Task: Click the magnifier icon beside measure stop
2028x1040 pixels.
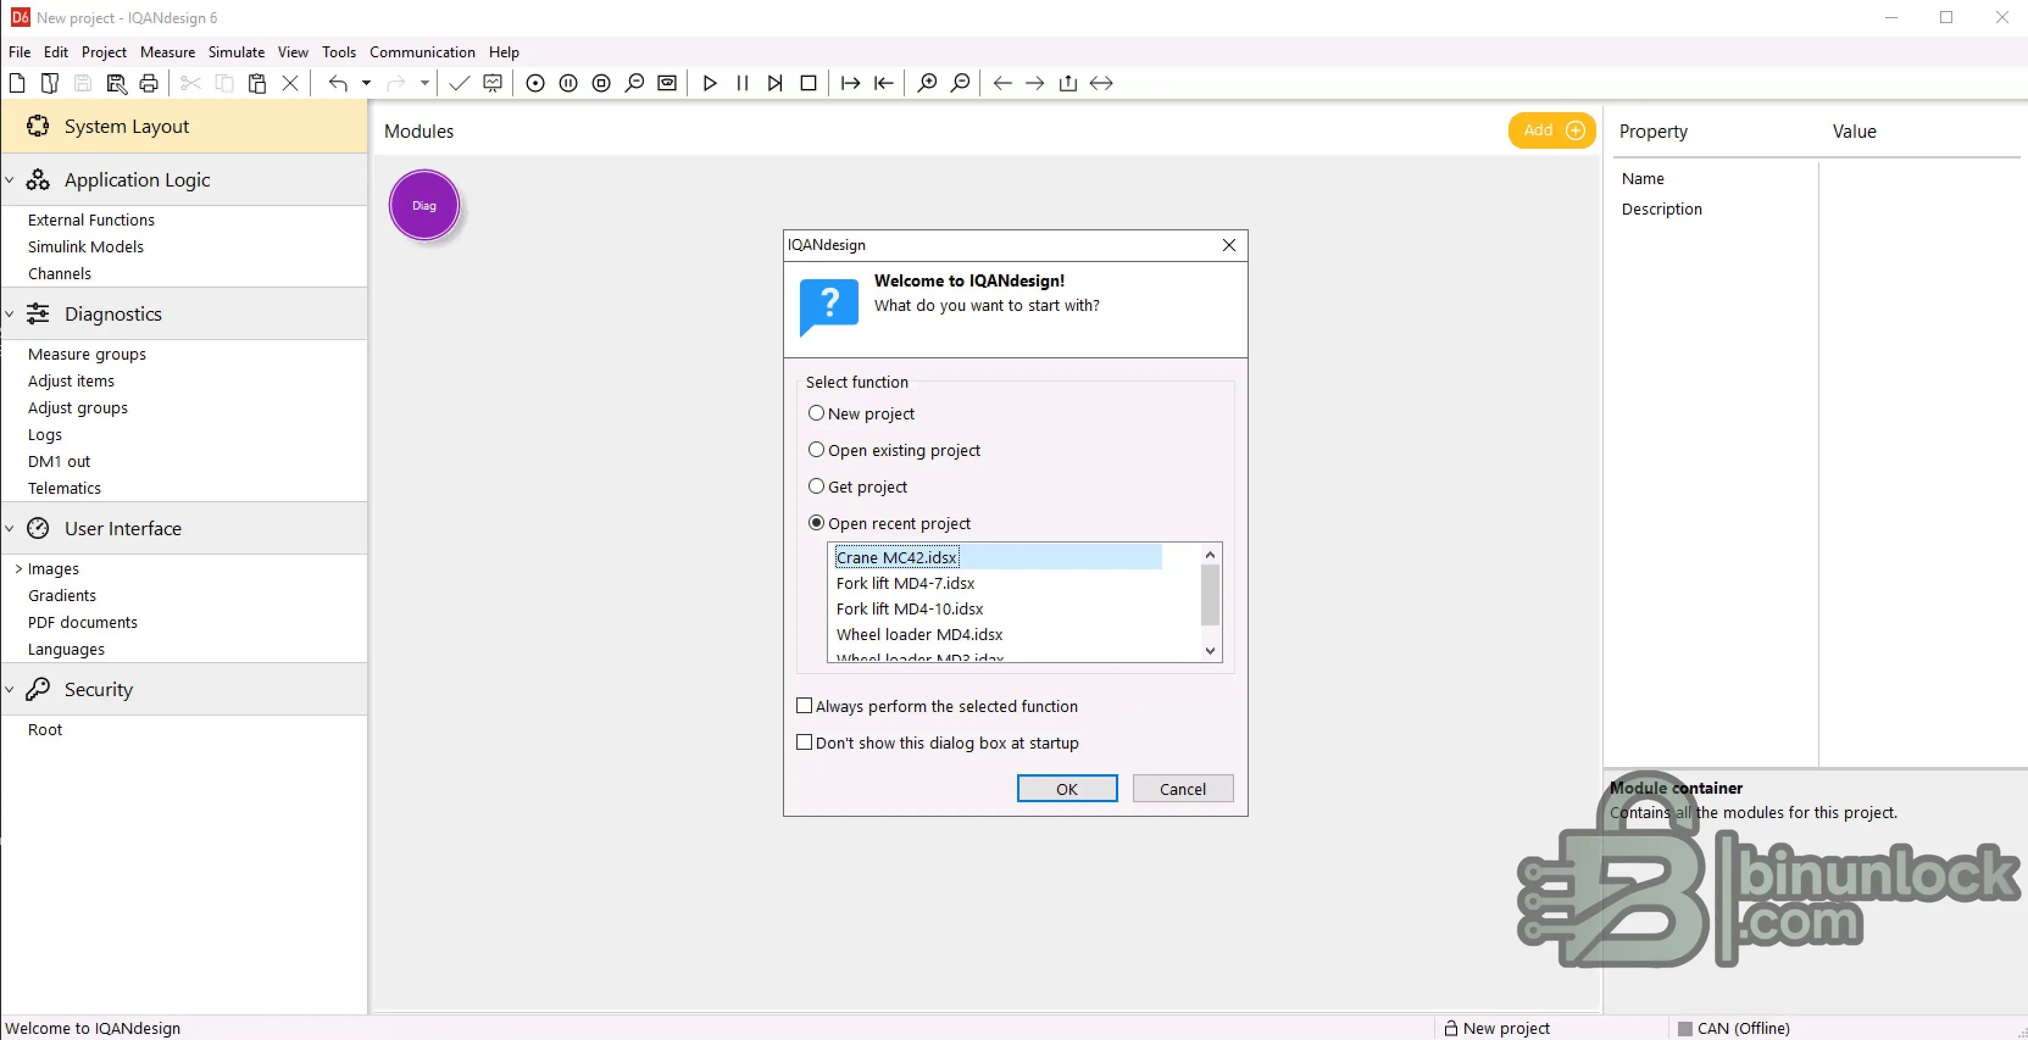Action: point(635,83)
